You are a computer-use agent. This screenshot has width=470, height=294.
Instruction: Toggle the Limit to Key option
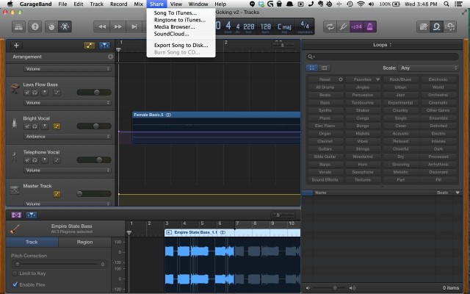[15, 273]
